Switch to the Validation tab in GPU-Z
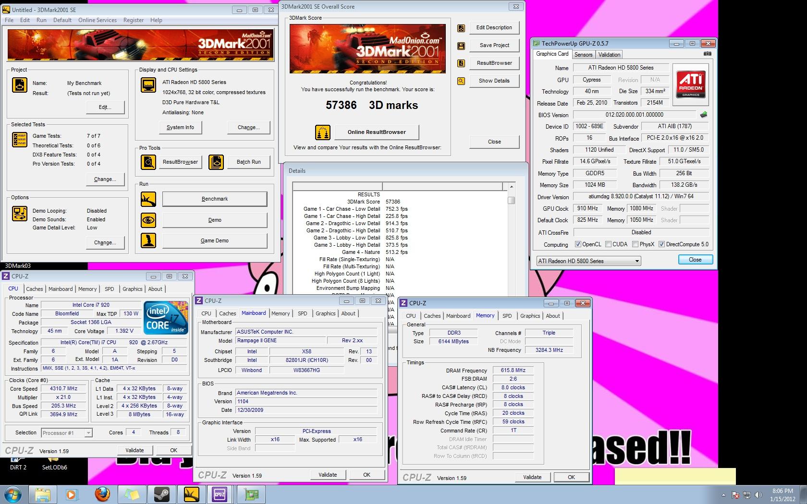 (x=609, y=55)
